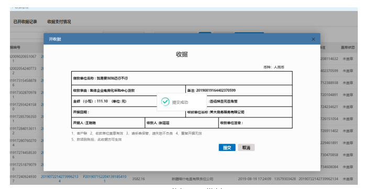Open link 20190722142739962134 in bottom row
The width and height of the screenshot is (374, 189).
click(60, 179)
